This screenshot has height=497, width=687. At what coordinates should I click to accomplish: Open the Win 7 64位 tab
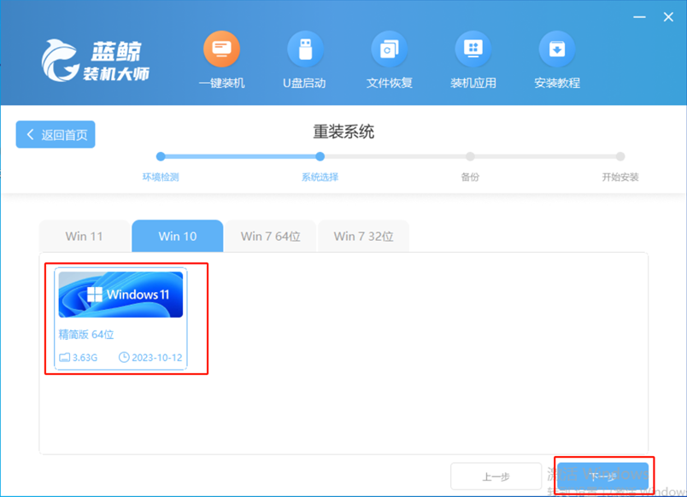tap(270, 236)
